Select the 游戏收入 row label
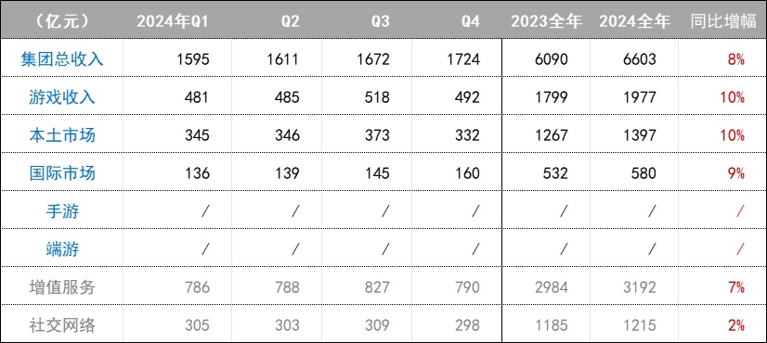767x343 pixels. pyautogui.click(x=62, y=97)
